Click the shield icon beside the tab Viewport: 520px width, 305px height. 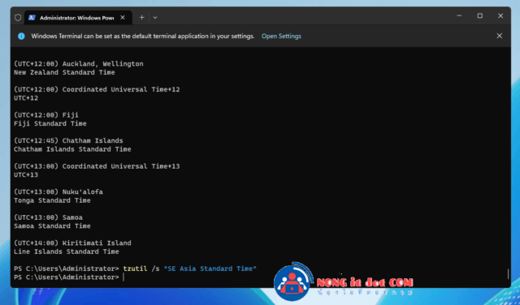(18, 18)
